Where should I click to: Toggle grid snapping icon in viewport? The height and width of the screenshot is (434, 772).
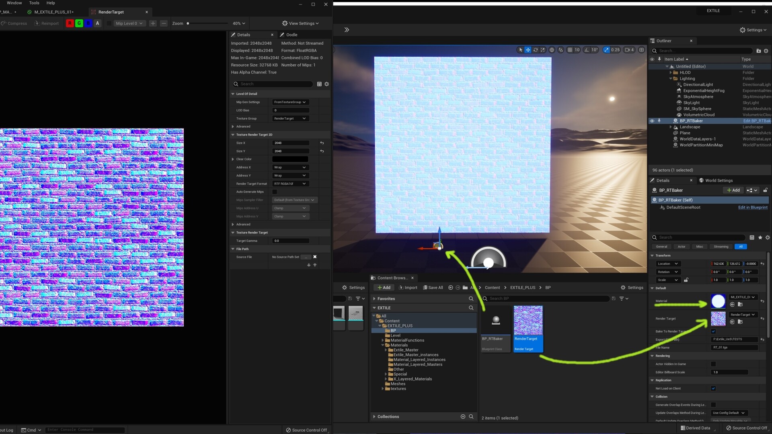coord(570,50)
